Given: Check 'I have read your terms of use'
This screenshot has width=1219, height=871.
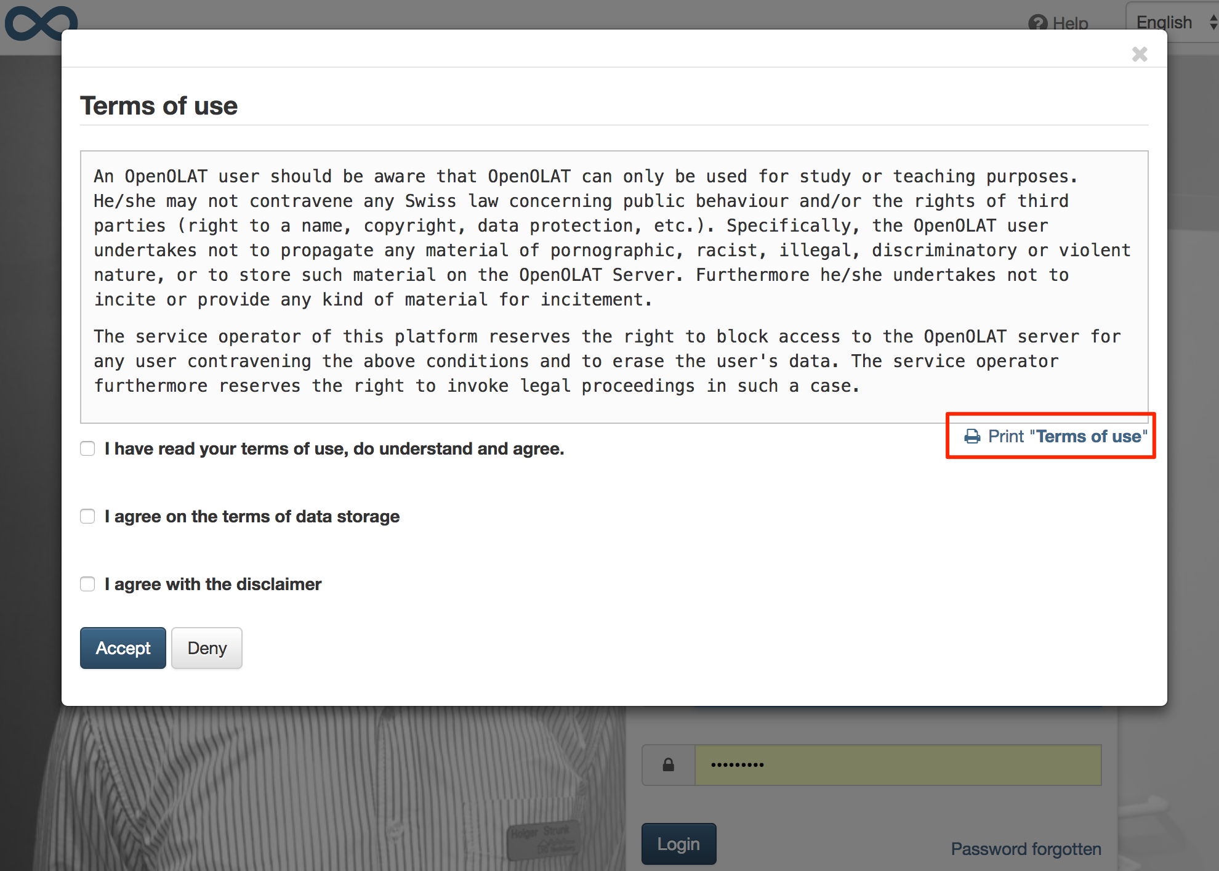Looking at the screenshot, I should click(x=87, y=448).
